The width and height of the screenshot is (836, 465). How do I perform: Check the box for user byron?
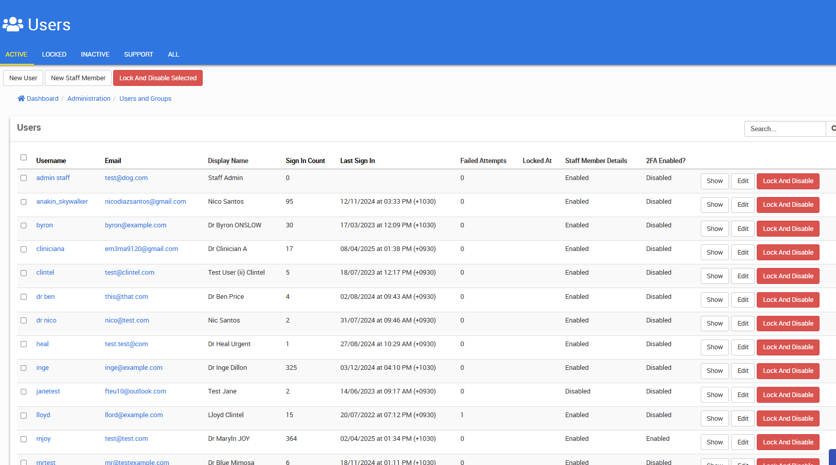[x=24, y=225]
